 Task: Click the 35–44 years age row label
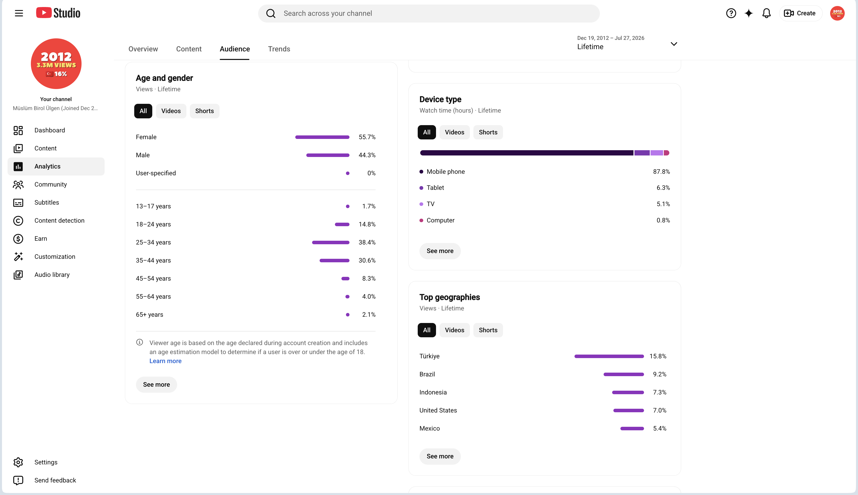click(x=153, y=261)
